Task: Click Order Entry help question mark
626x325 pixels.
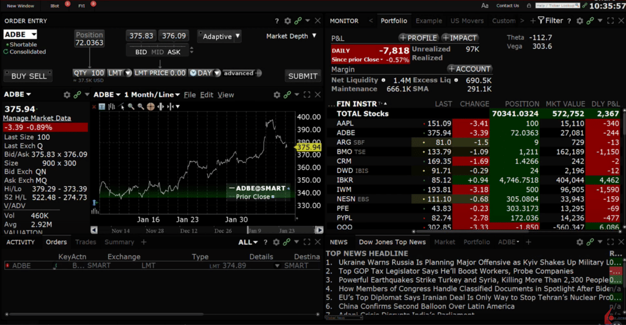Action: [277, 21]
